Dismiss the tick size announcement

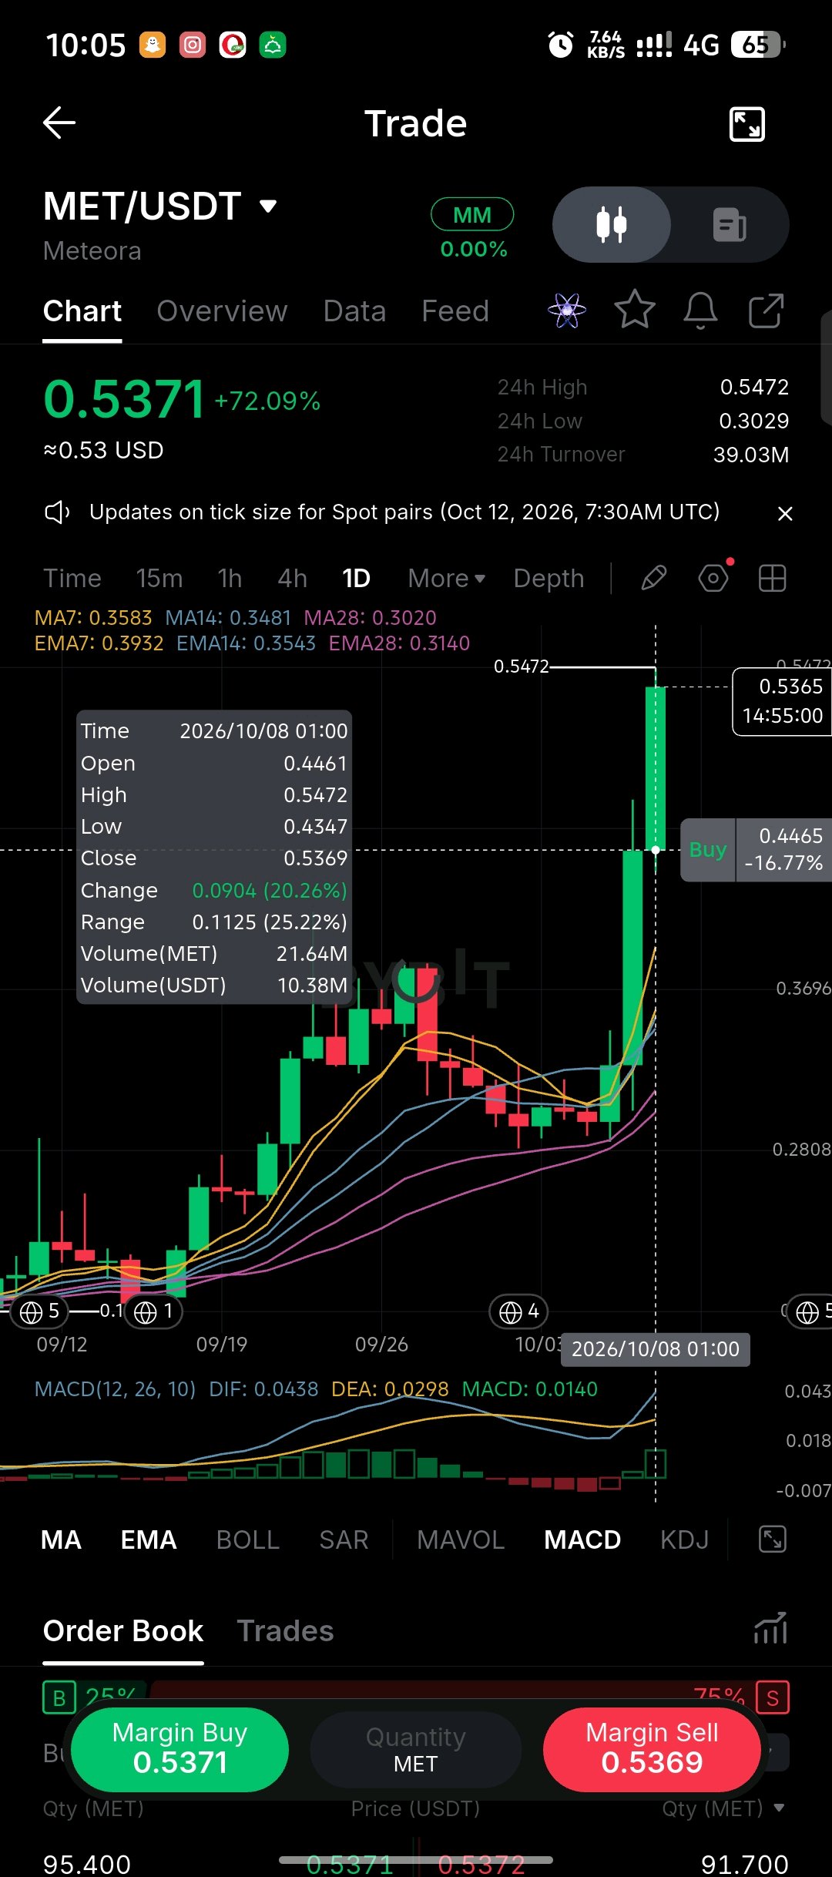pos(785,513)
